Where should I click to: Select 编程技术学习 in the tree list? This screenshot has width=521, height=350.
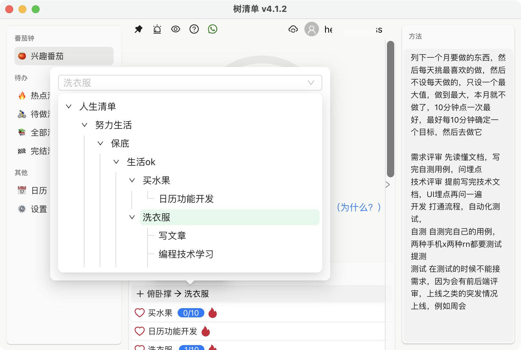pos(186,254)
